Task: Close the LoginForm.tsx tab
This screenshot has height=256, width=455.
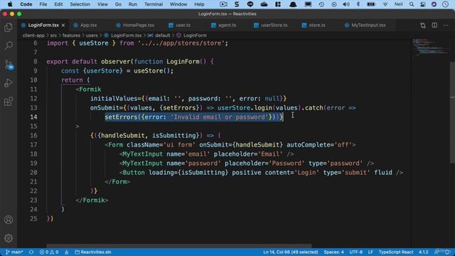Action: 63,26
